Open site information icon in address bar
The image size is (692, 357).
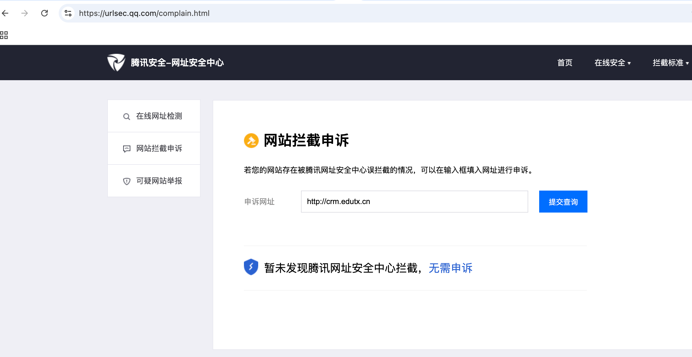point(68,13)
